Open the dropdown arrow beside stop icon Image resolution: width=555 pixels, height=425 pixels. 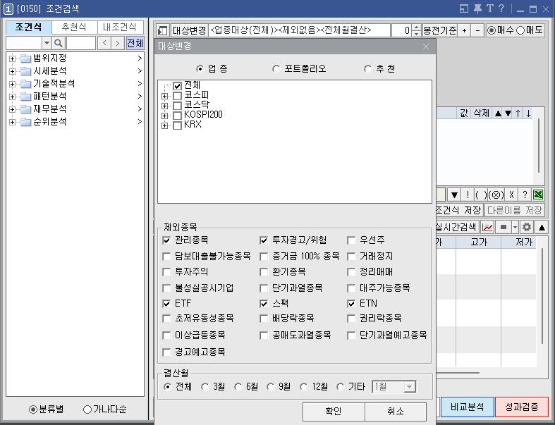pyautogui.click(x=516, y=227)
